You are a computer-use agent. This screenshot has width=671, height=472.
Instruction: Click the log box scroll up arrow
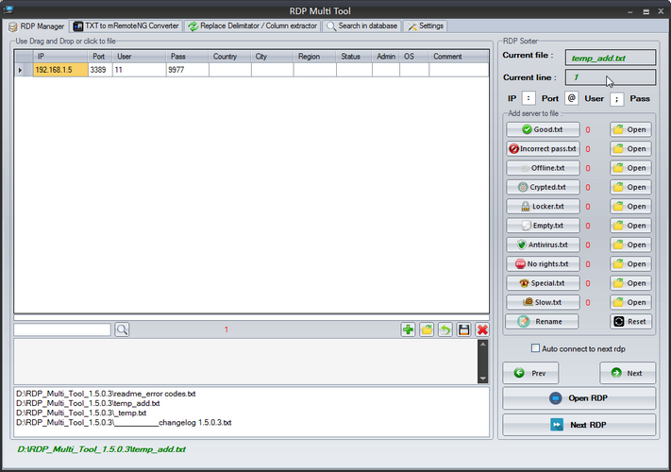482,344
